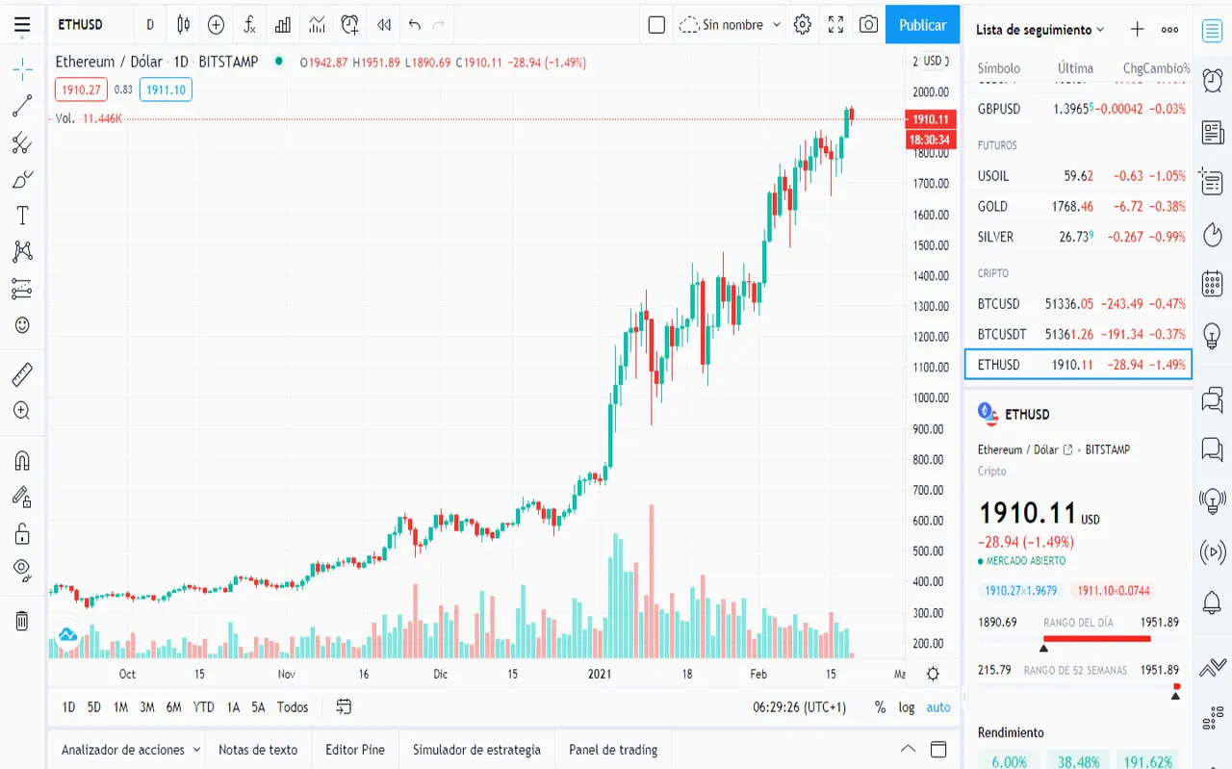
Task: Open the Notas de texto tab
Action: 258,750
